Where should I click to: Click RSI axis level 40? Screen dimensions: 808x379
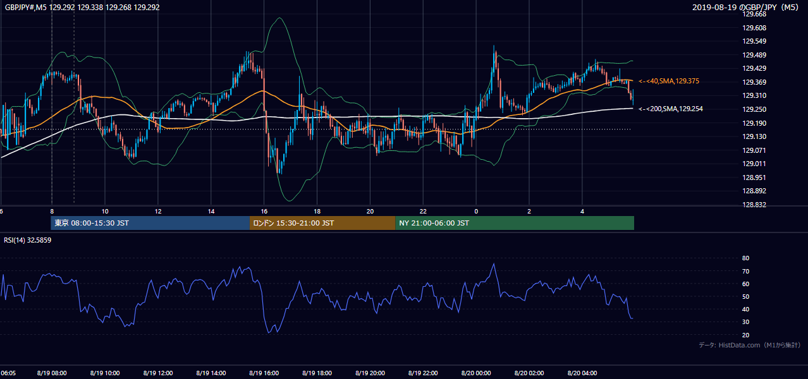click(x=745, y=309)
